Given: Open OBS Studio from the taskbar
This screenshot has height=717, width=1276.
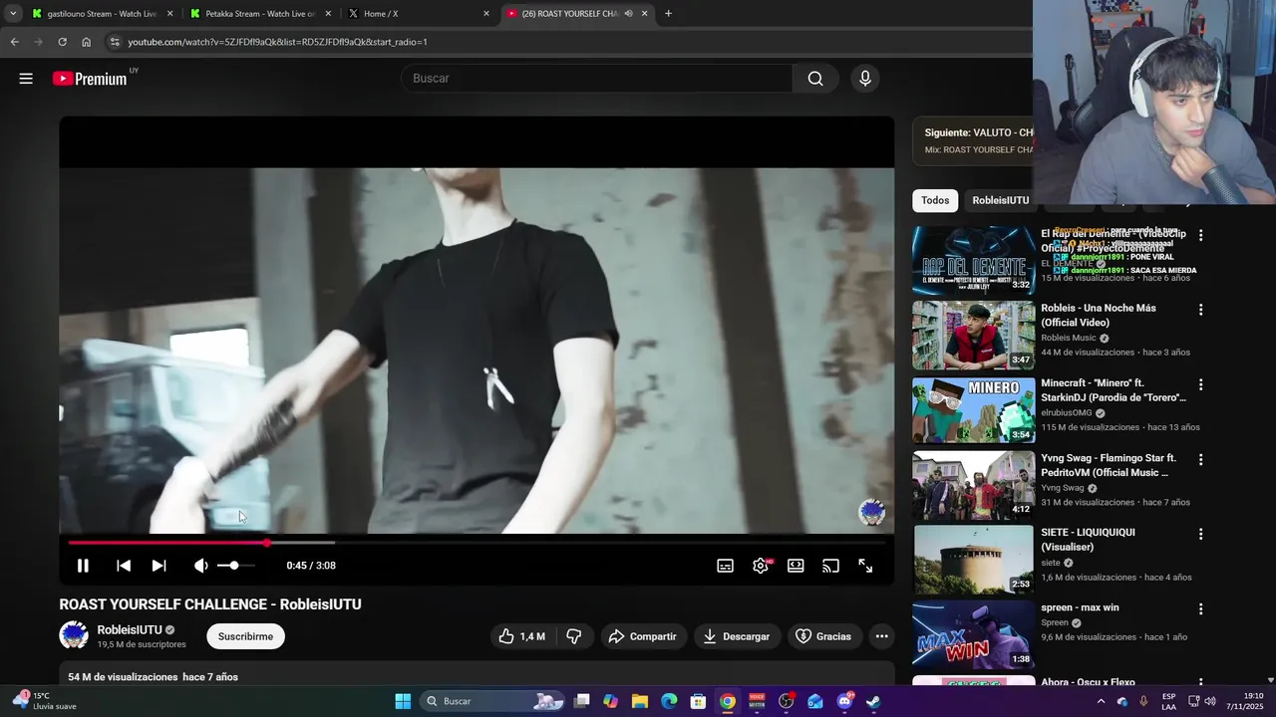Looking at the screenshot, I should (786, 701).
